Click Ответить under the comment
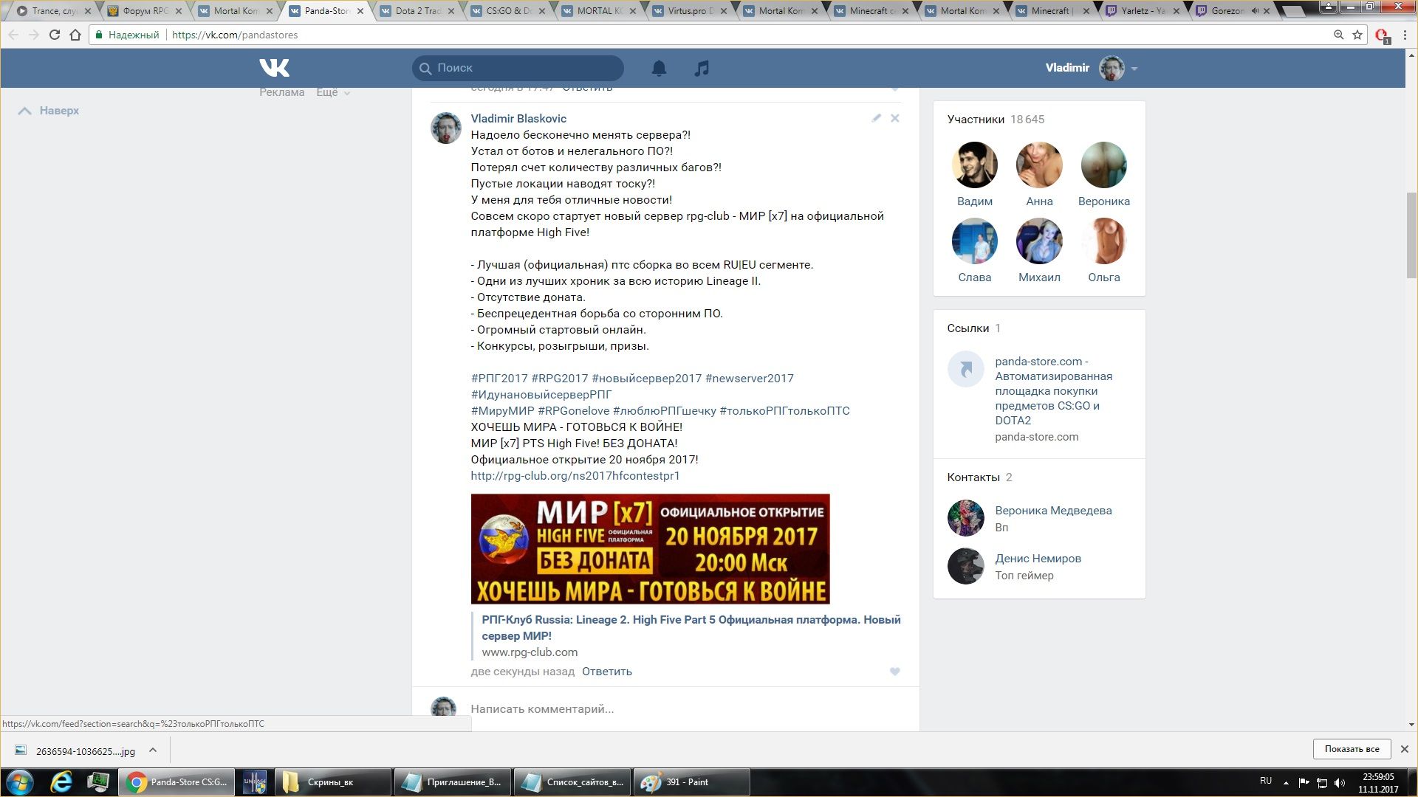 [606, 672]
